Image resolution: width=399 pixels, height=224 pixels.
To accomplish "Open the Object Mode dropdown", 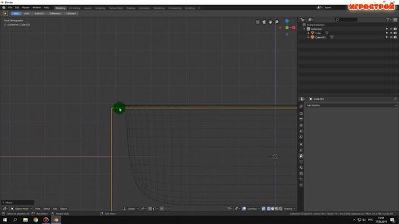I will pos(21,208).
